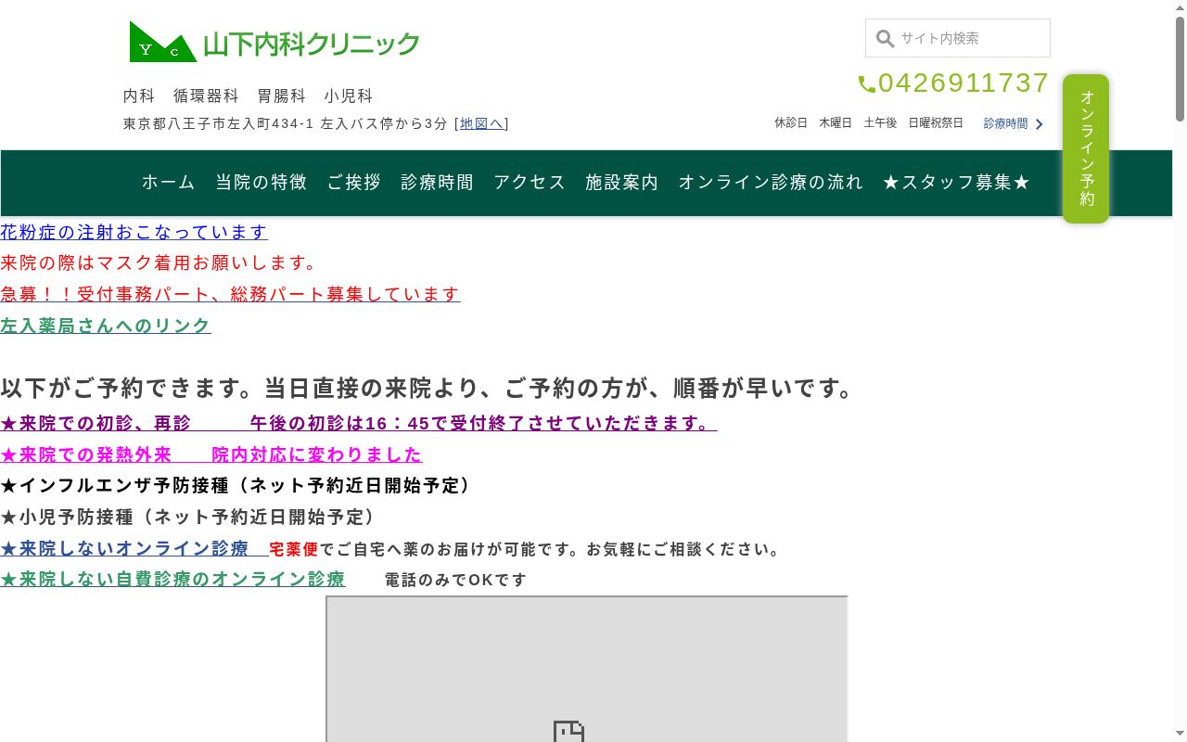Open 左入薬局さんへのリンク
The height and width of the screenshot is (742, 1187).
106,326
